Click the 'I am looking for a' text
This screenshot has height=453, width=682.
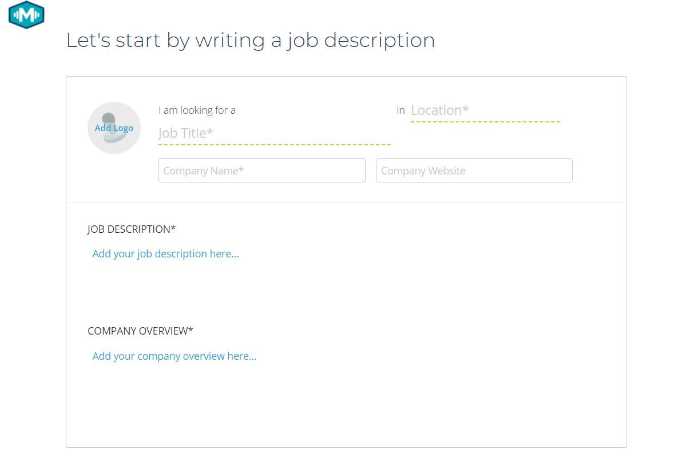coord(197,110)
